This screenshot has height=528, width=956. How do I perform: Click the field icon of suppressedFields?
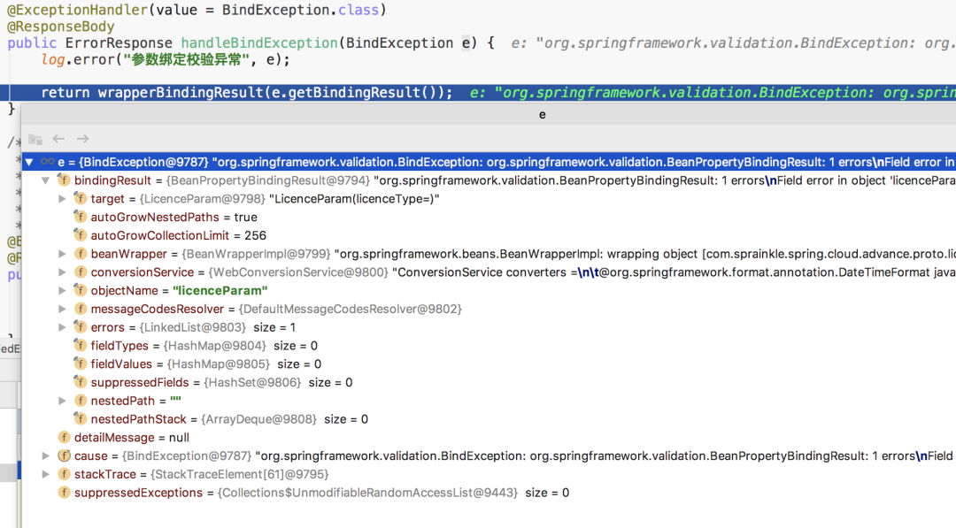coord(80,382)
